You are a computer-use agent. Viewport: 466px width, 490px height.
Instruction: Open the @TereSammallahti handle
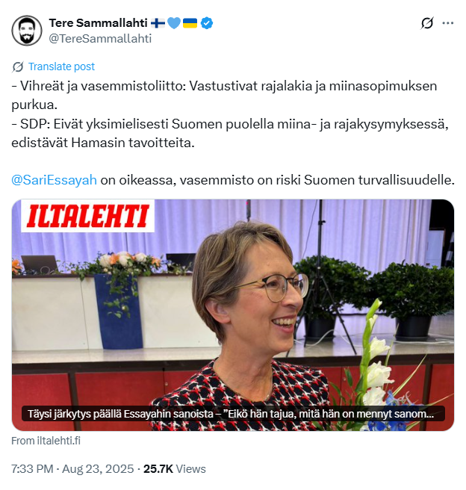100,38
